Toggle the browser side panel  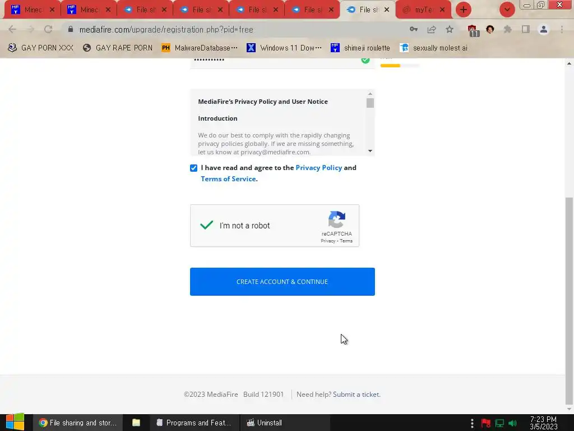pyautogui.click(x=526, y=29)
